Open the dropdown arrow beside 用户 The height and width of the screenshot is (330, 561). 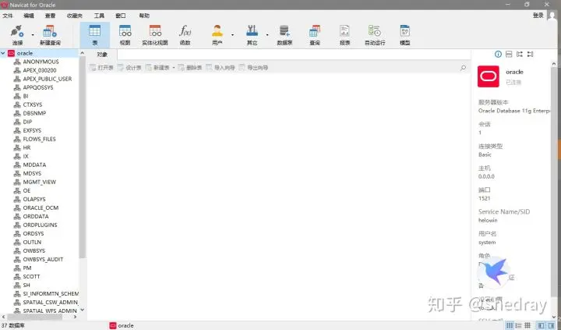click(x=232, y=35)
